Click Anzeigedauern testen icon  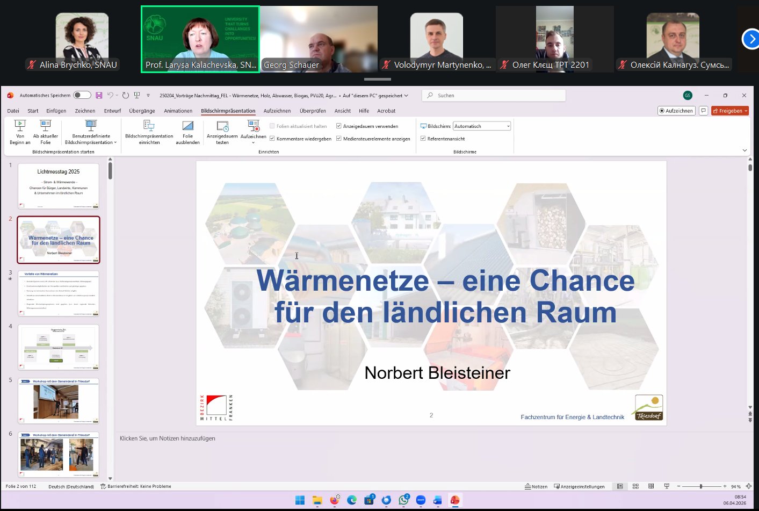click(x=222, y=126)
